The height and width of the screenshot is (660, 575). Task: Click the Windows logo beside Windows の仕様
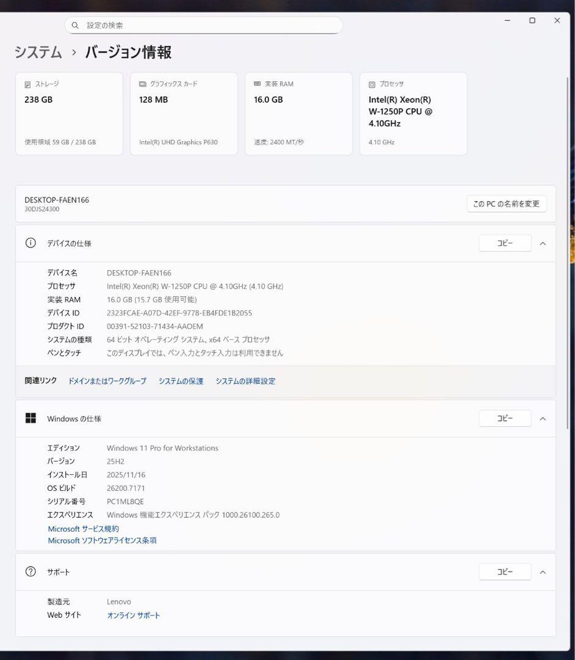click(31, 418)
